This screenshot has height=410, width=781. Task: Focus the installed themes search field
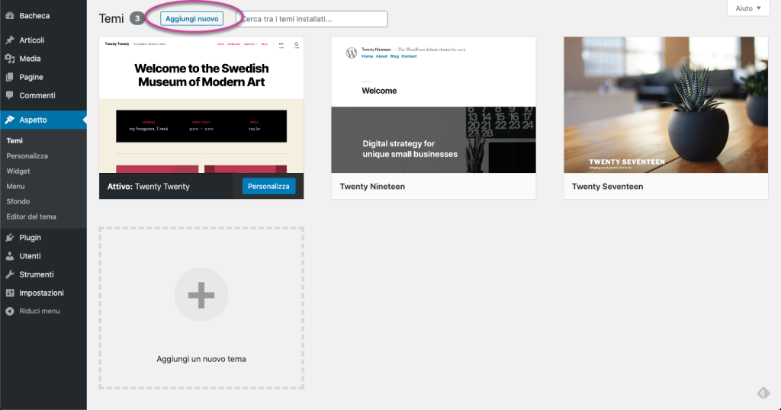click(x=312, y=19)
